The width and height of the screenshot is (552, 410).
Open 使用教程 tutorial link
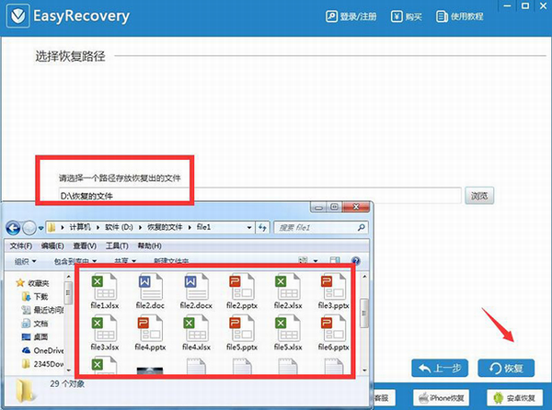(459, 17)
